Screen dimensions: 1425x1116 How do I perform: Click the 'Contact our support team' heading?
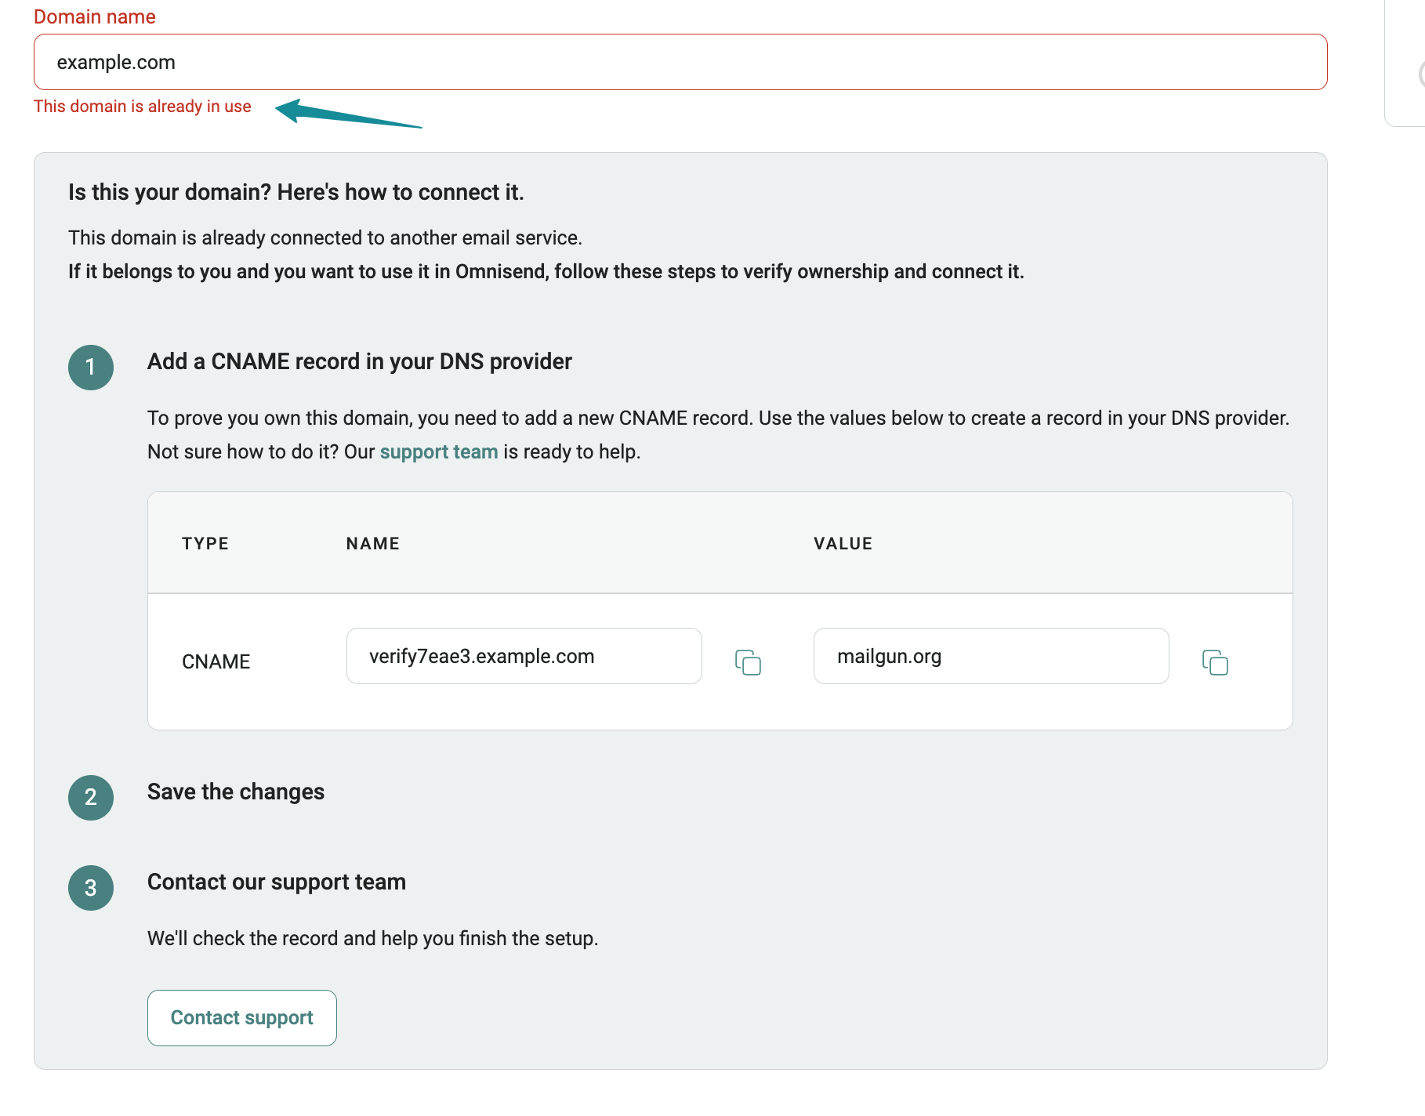[277, 882]
